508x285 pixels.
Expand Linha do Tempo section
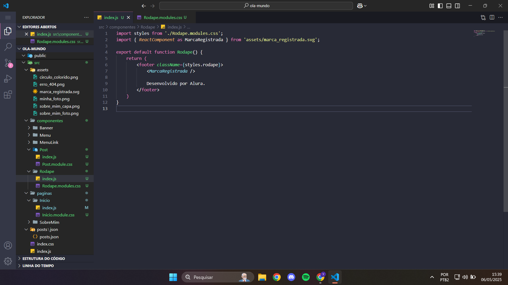point(55,266)
